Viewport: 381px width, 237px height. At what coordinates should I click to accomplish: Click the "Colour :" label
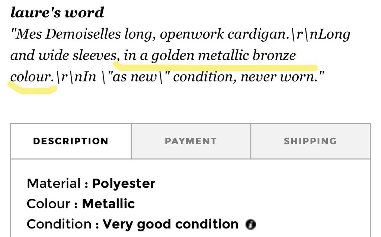tap(52, 204)
